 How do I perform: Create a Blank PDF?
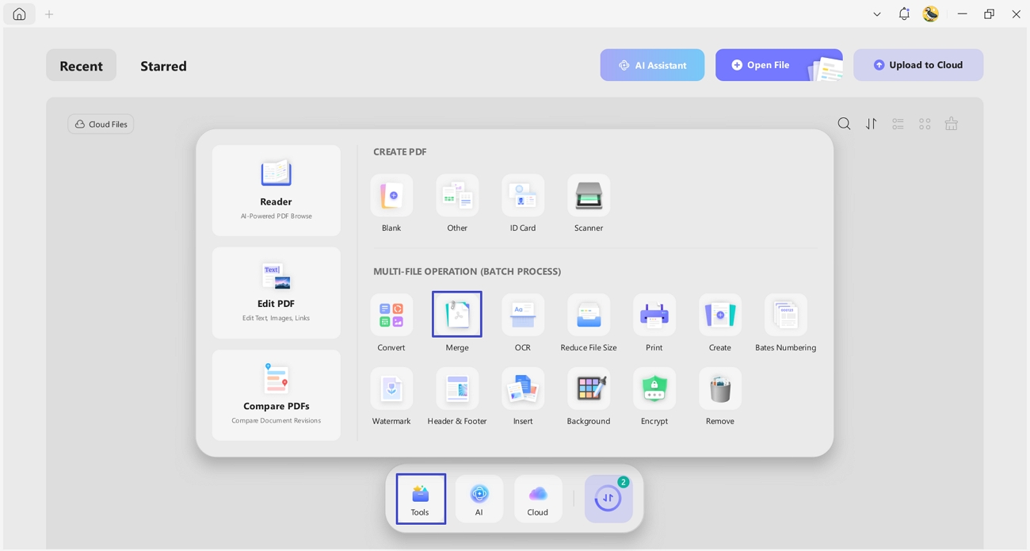[391, 204]
